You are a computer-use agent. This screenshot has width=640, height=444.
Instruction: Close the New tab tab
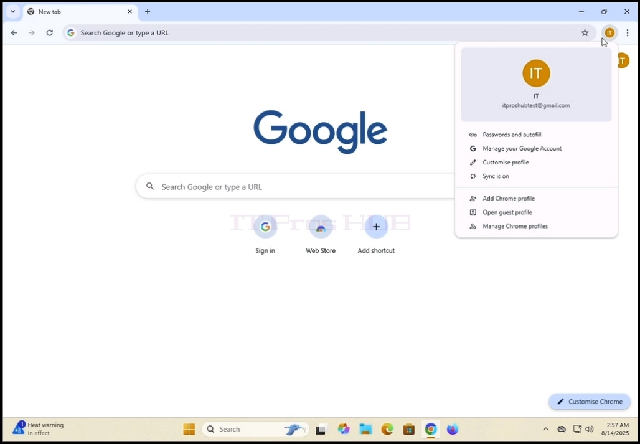click(129, 11)
